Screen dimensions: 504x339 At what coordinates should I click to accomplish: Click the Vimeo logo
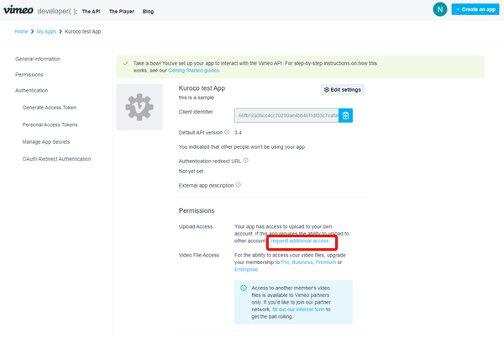(18, 10)
